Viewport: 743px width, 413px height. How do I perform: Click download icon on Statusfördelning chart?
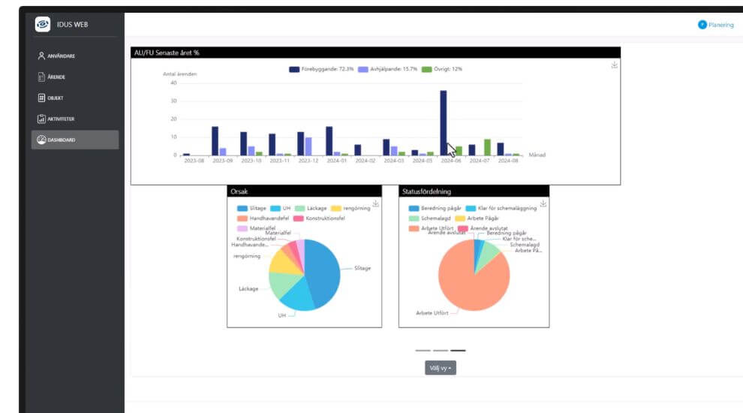click(543, 203)
